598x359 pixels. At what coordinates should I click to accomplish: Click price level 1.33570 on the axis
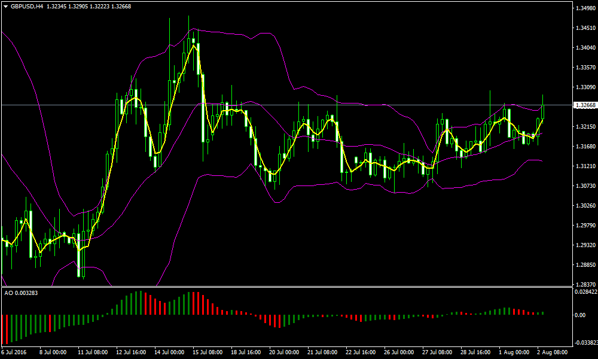click(585, 68)
